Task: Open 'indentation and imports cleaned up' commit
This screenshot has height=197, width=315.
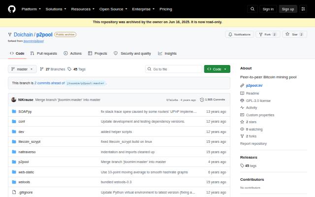Action: 127,152
